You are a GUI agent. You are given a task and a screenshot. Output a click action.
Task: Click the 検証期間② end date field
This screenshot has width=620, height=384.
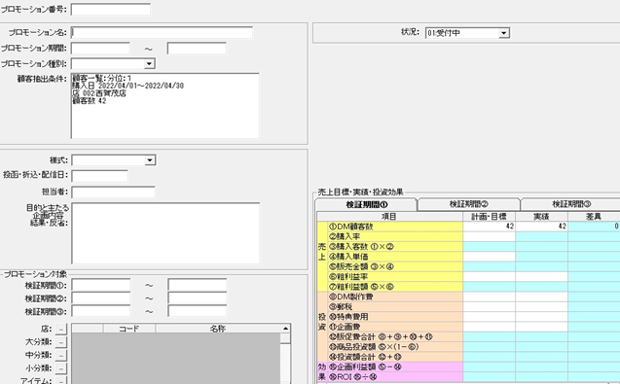coord(198,298)
